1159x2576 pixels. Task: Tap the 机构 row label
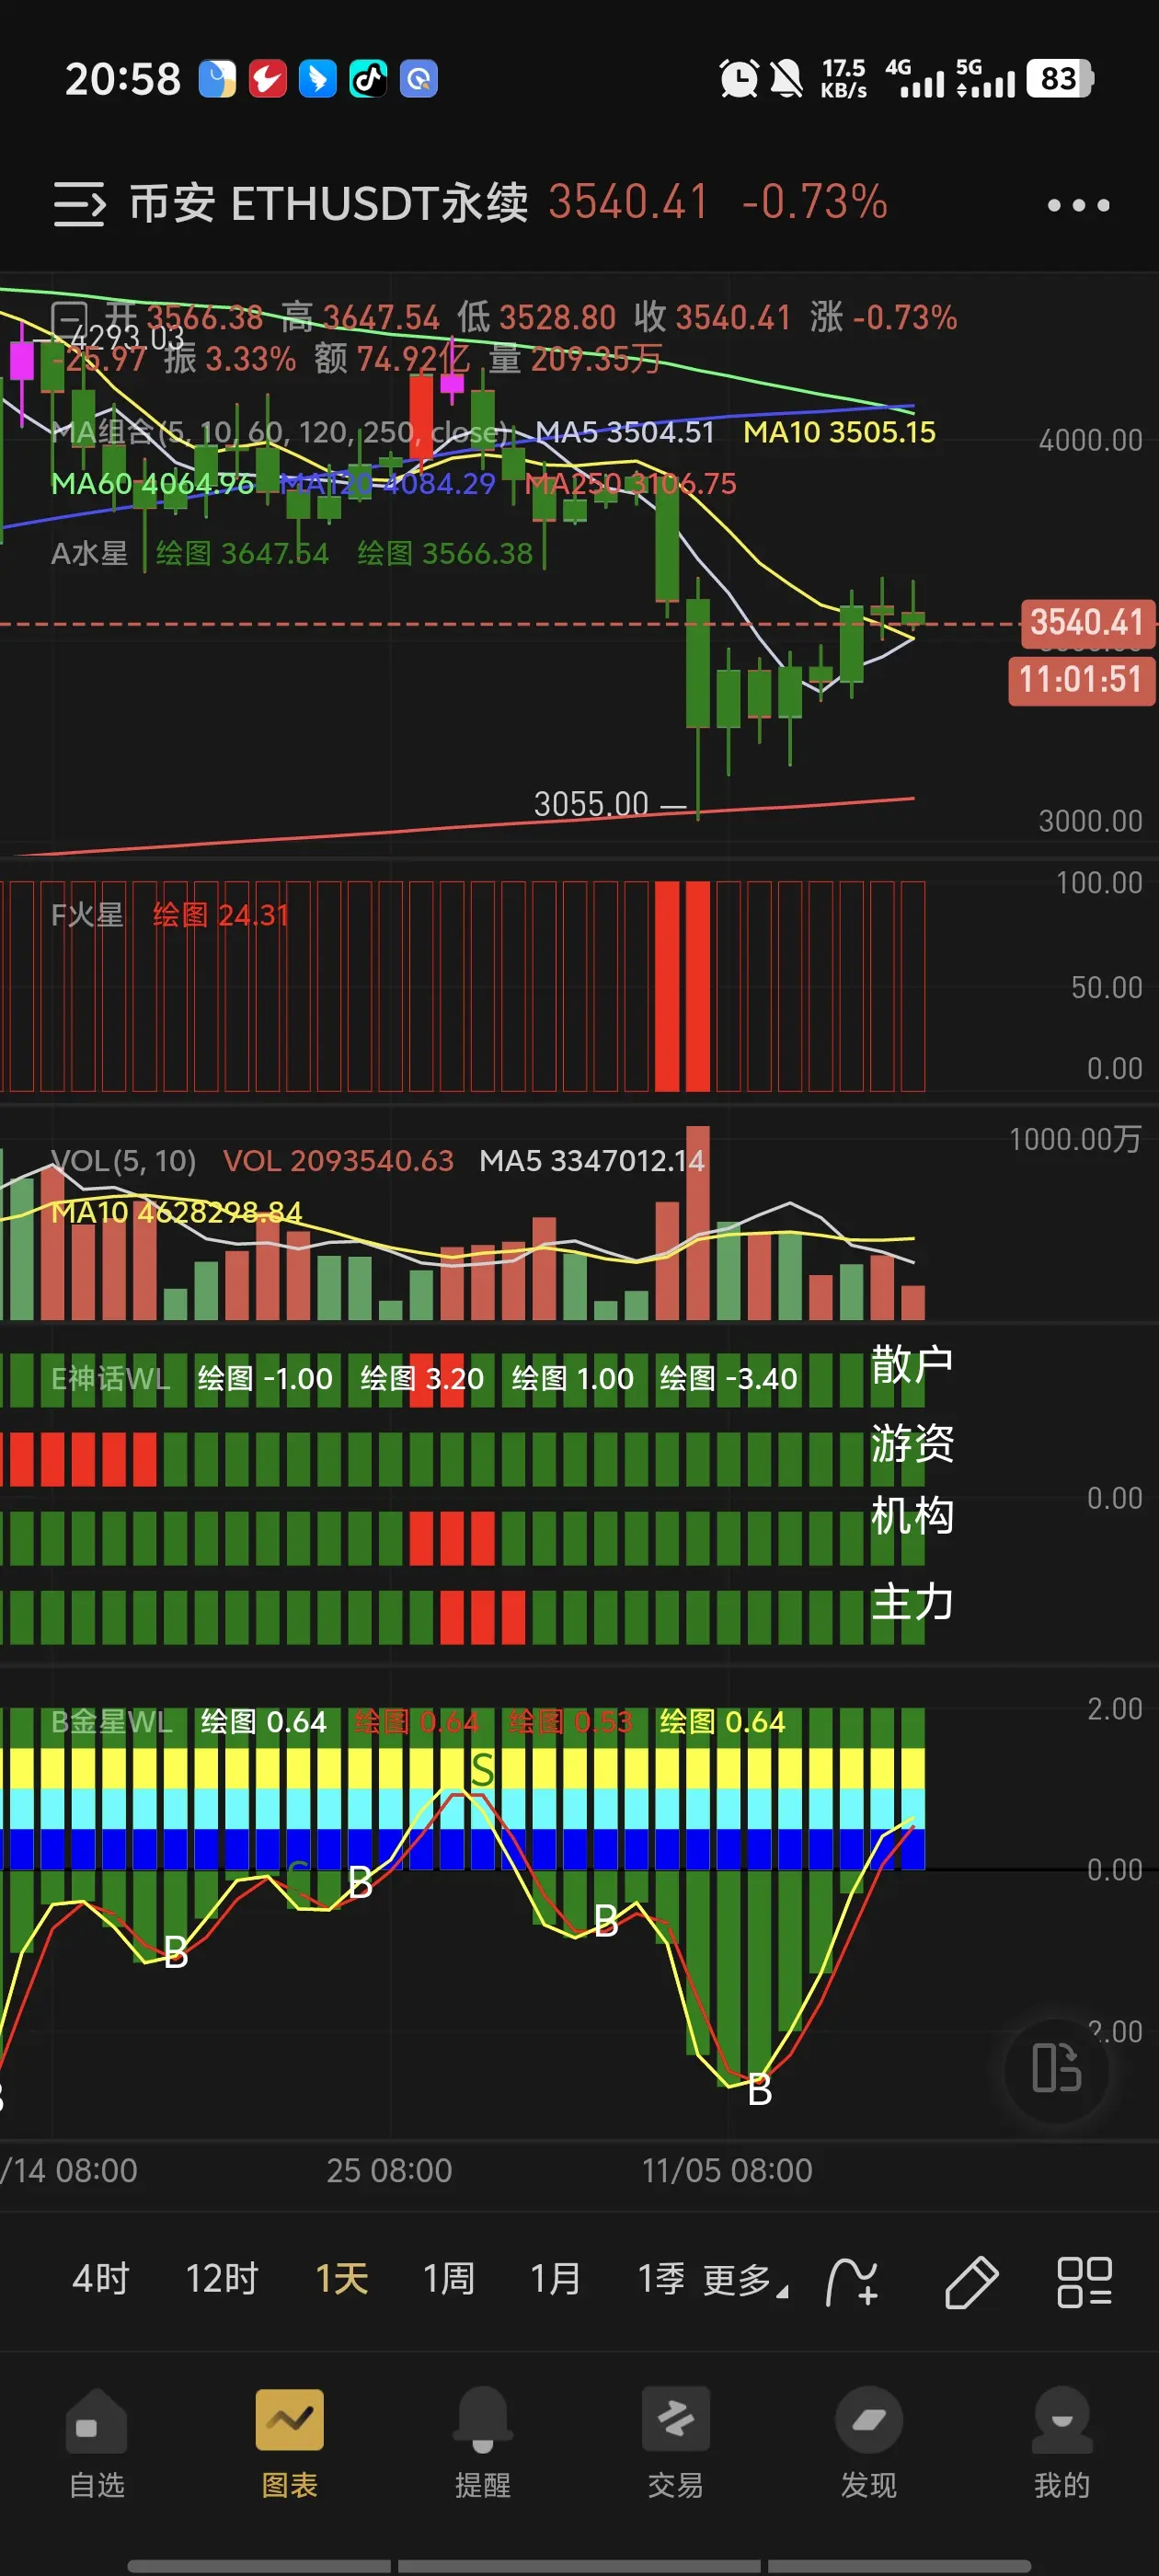tap(912, 1515)
